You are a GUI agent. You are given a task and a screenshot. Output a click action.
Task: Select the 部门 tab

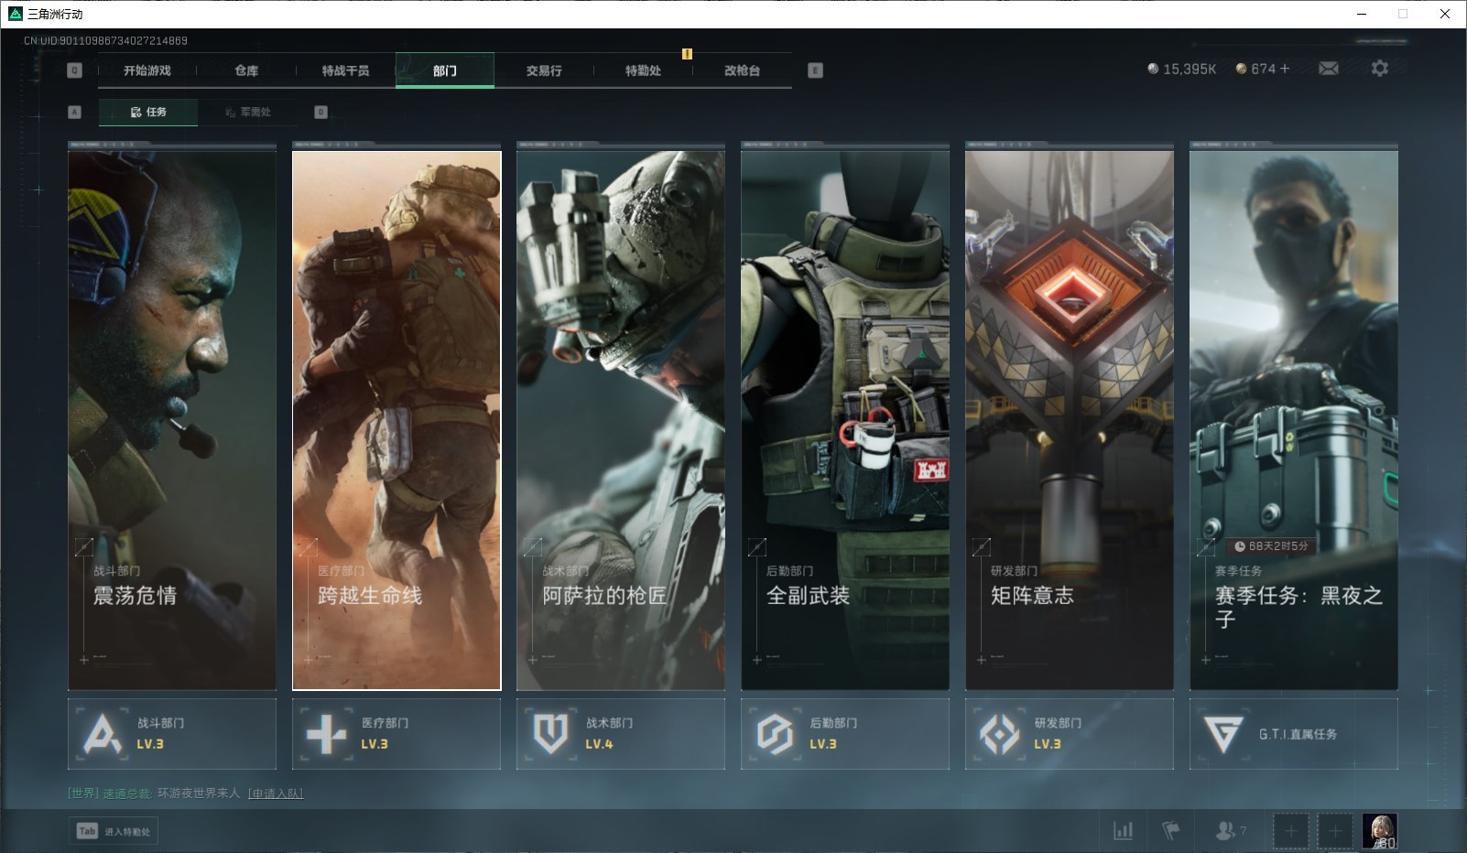pos(445,70)
